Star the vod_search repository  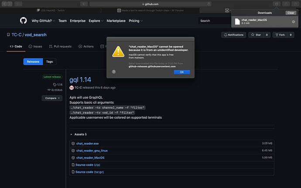256,35
